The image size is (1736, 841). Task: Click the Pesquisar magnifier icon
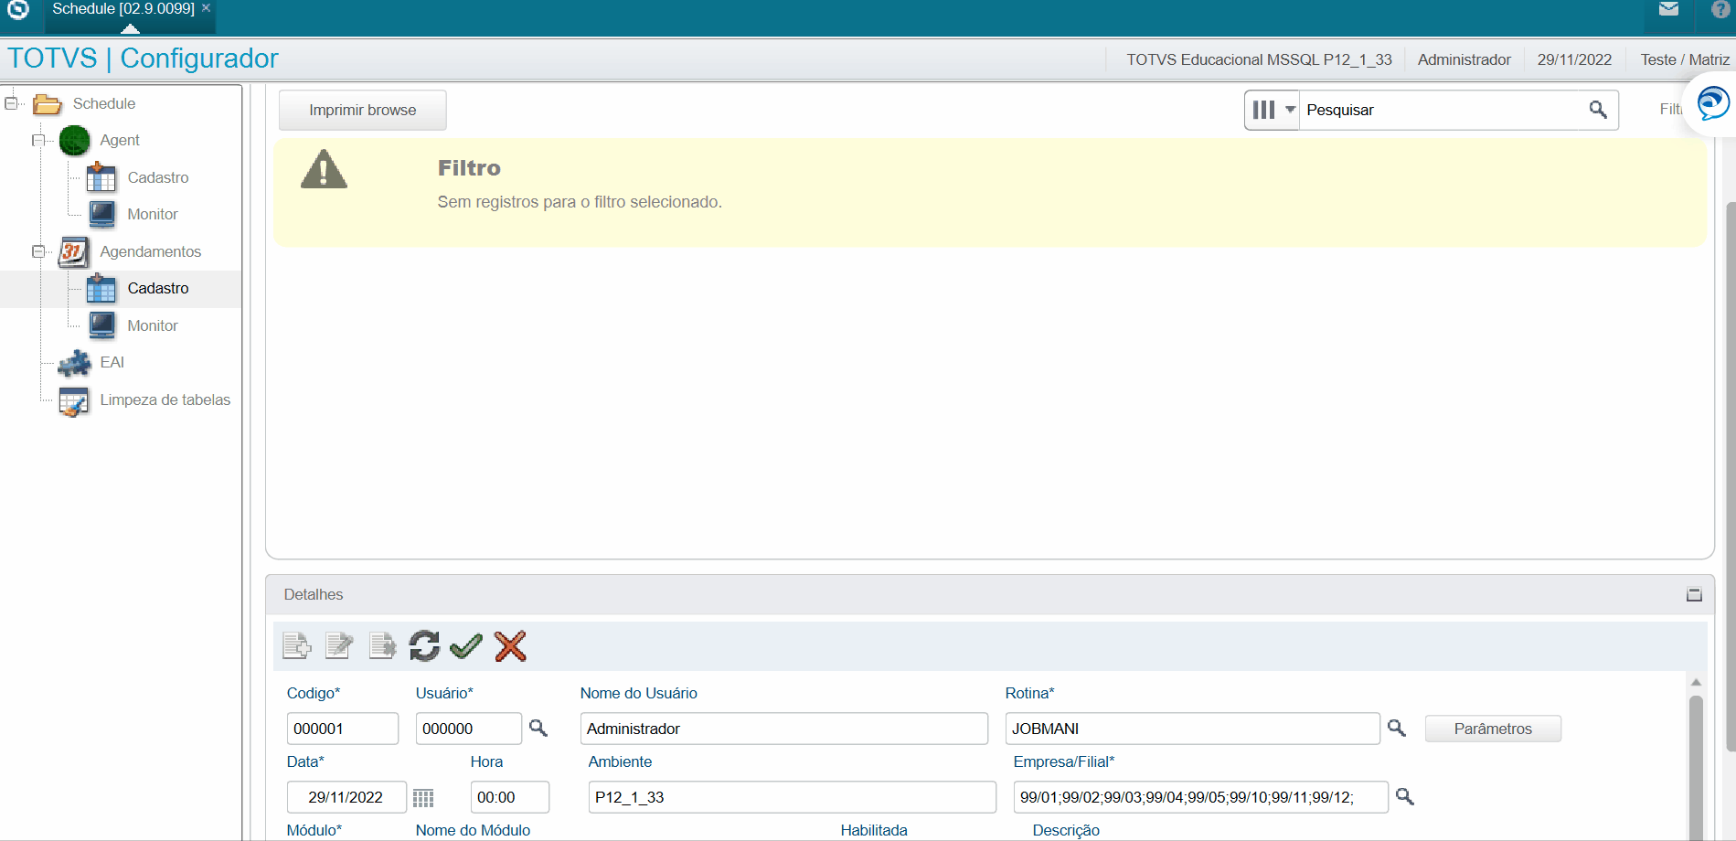click(1598, 110)
